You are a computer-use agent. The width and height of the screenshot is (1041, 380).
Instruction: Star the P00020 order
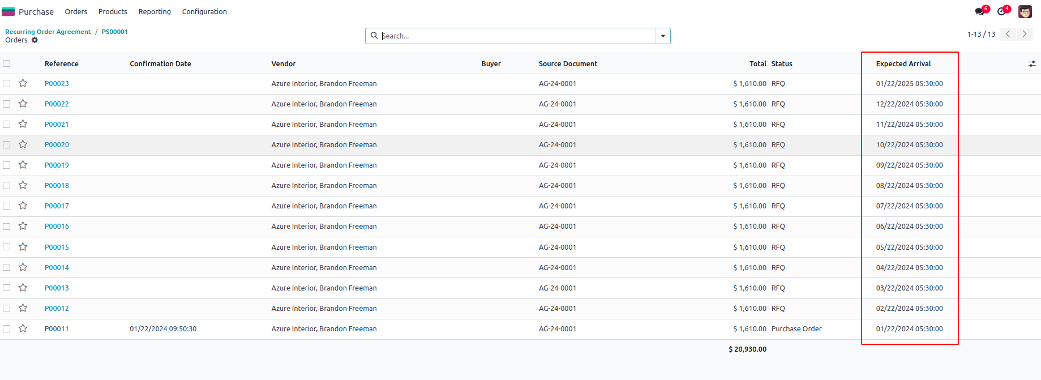point(23,144)
